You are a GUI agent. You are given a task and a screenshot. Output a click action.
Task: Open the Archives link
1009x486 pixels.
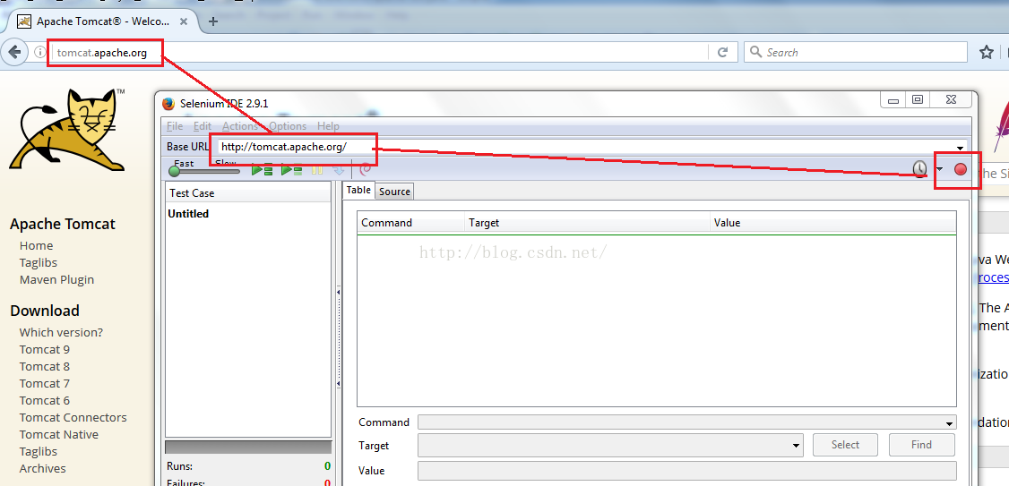(42, 469)
